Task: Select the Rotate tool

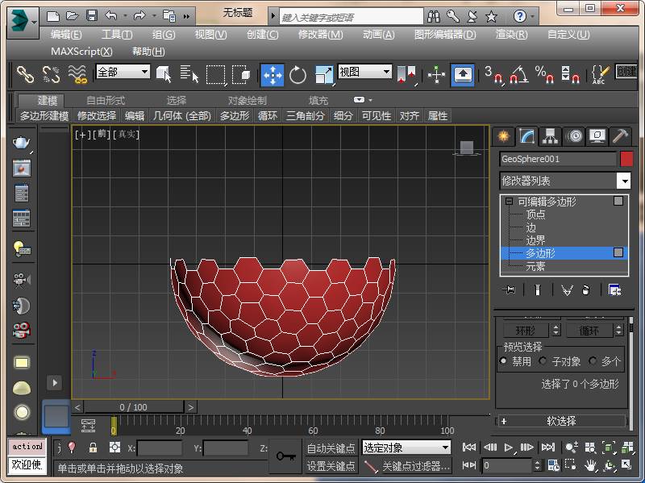Action: 298,75
